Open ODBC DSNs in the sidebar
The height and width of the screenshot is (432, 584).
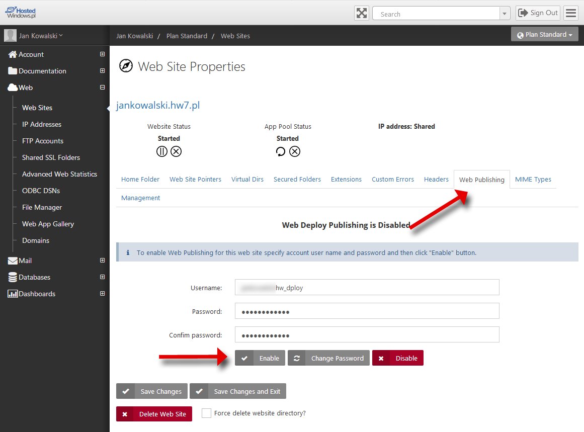[x=41, y=191]
